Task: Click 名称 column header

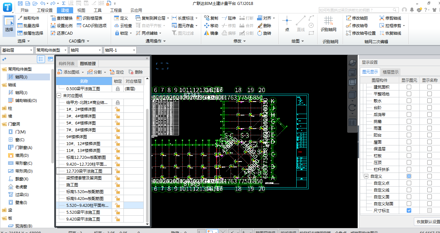Action: click(84, 81)
